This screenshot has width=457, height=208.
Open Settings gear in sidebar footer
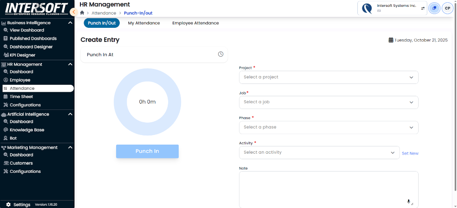click(8, 205)
